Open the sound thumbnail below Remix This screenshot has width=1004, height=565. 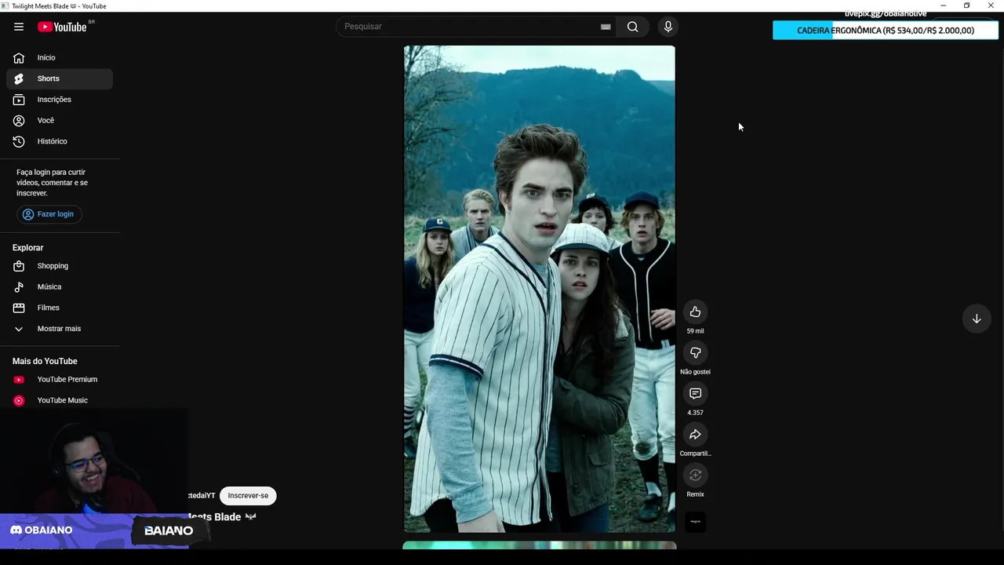[695, 521]
